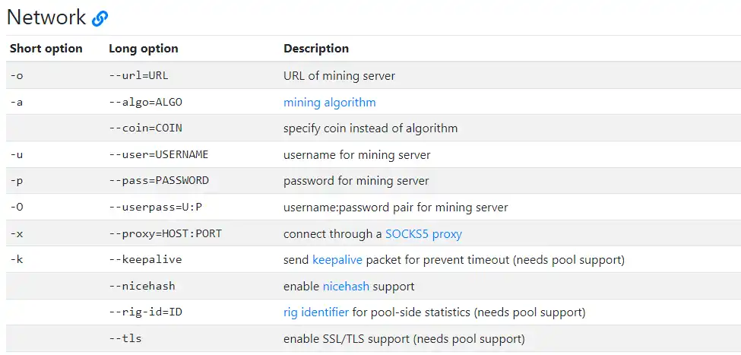This screenshot has width=741, height=355.
Task: Open the rig identifier link
Action: 316,312
